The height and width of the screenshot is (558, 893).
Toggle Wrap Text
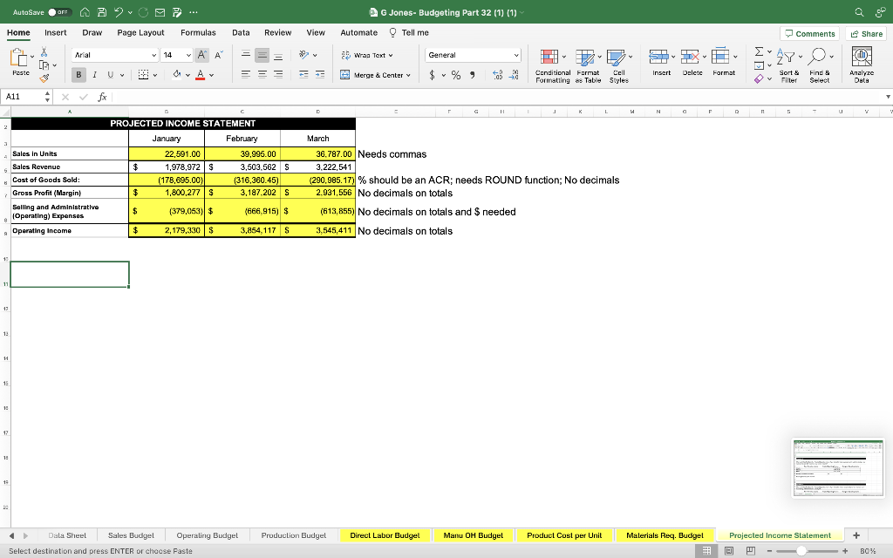click(367, 55)
